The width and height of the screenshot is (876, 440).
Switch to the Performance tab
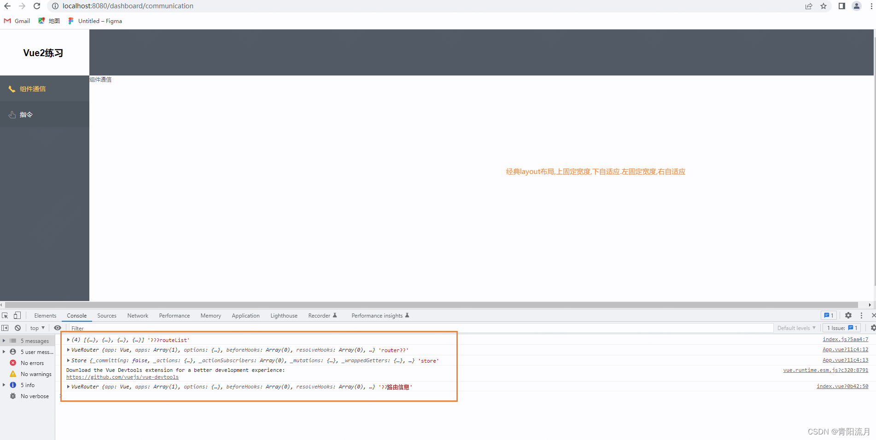pos(174,316)
